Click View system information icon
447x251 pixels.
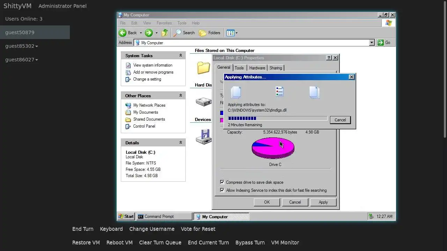point(128,65)
